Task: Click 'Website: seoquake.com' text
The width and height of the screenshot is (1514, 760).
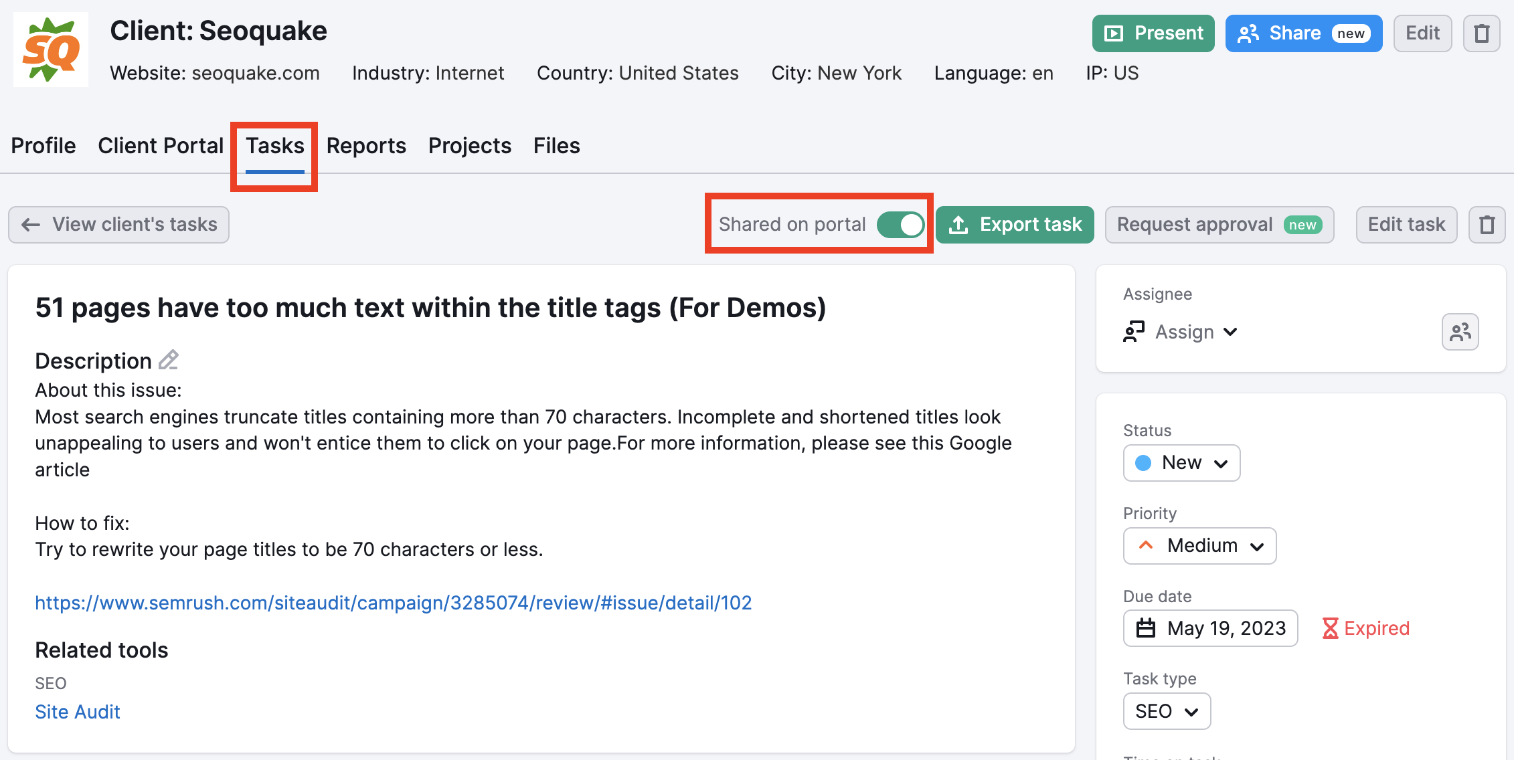Action: click(x=215, y=73)
